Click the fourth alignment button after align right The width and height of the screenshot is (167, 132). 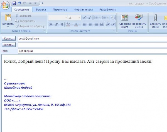102,24
